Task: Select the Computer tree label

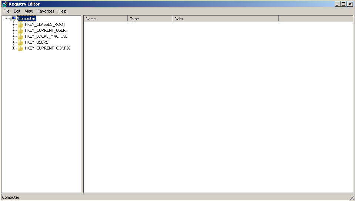Action: (x=27, y=18)
